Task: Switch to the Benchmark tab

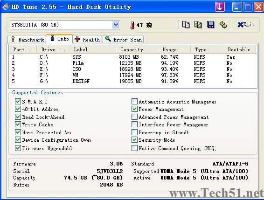Action: [27, 39]
